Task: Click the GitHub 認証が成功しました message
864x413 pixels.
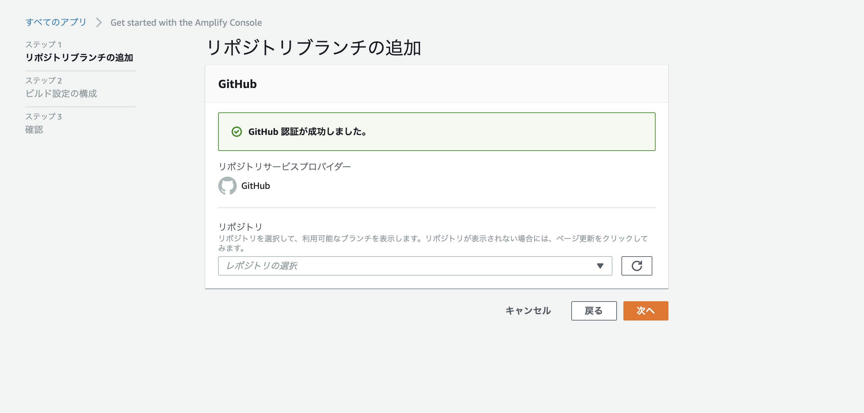Action: tap(307, 132)
